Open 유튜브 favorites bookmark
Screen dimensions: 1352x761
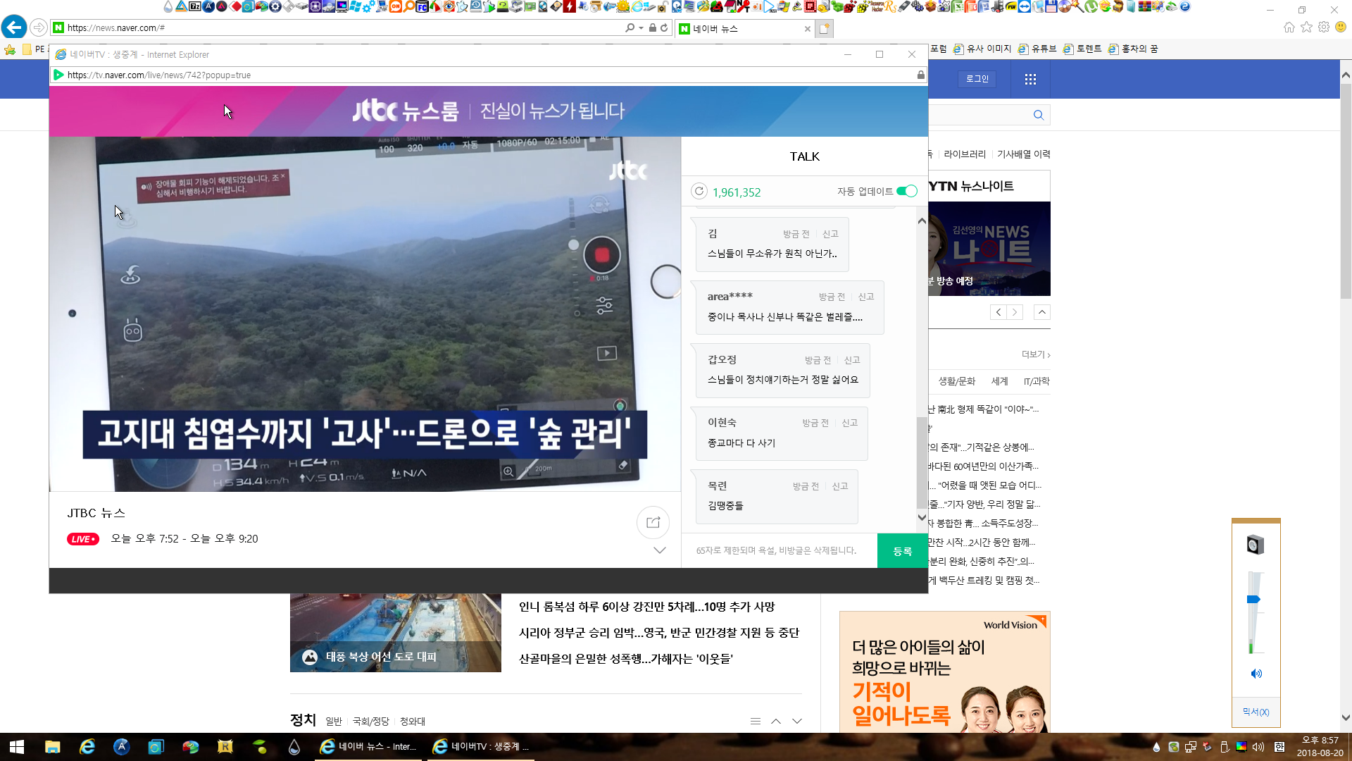1037,49
